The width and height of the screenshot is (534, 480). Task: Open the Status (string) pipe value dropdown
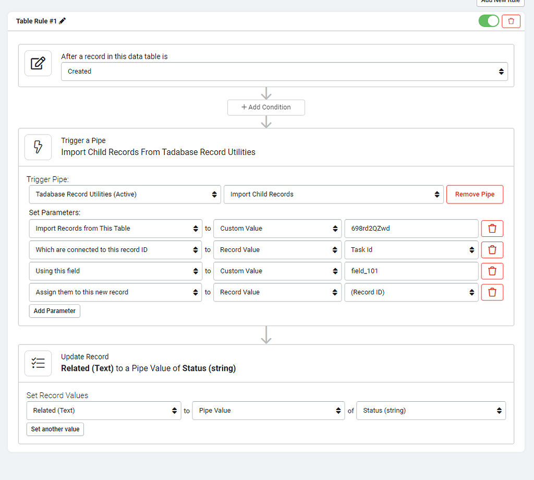tap(431, 411)
